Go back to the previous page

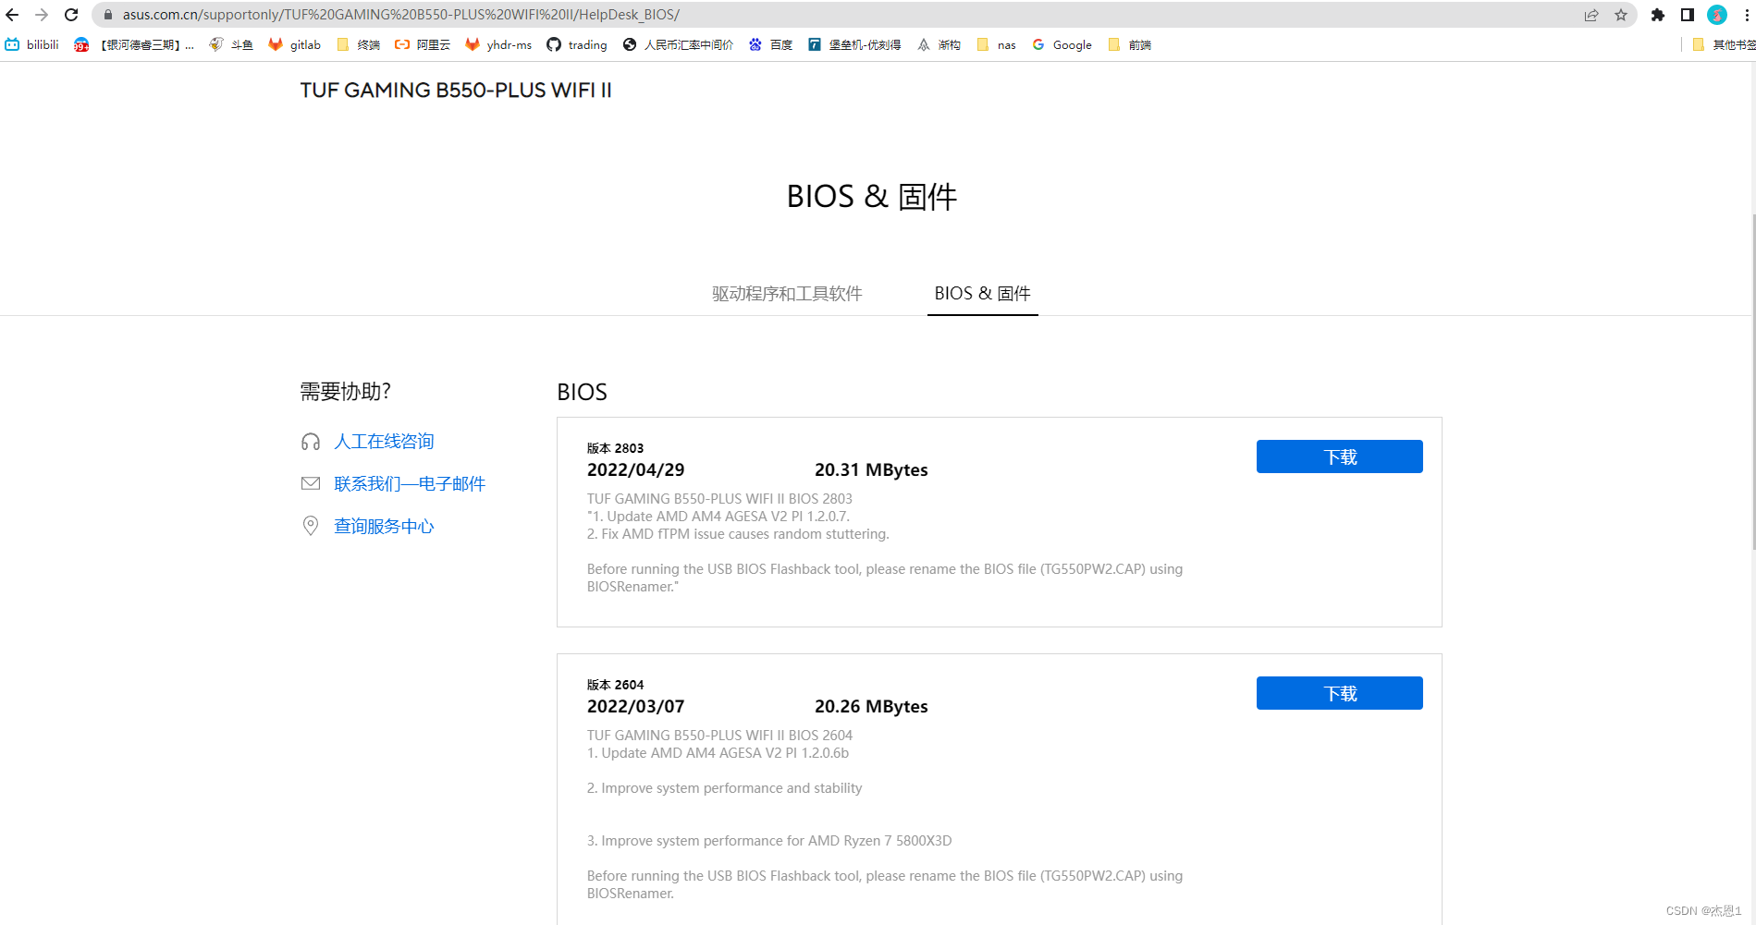(x=12, y=15)
